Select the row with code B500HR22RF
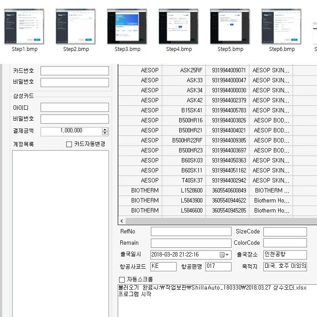Viewport: 317px width, 317px height. tap(218, 140)
